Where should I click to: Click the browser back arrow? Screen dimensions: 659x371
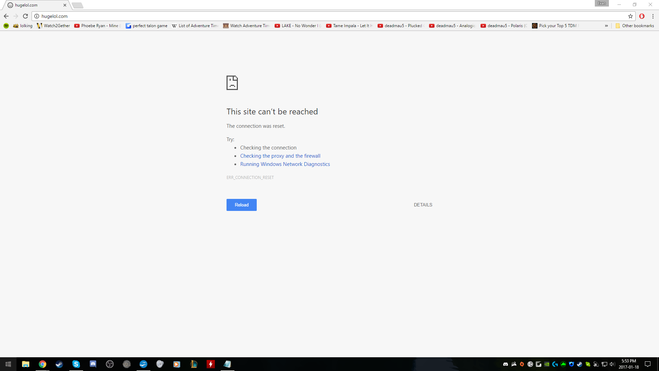point(6,16)
